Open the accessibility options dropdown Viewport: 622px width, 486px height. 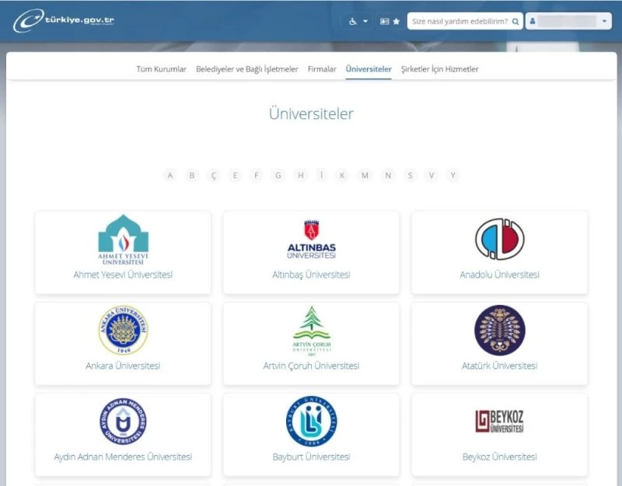coord(358,21)
